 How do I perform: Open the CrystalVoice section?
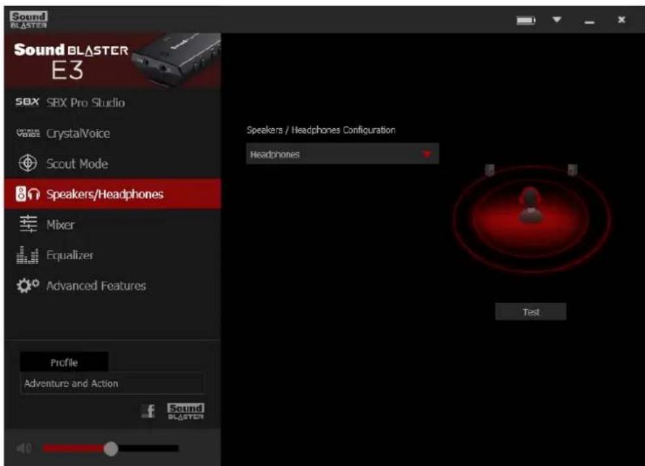(113, 133)
